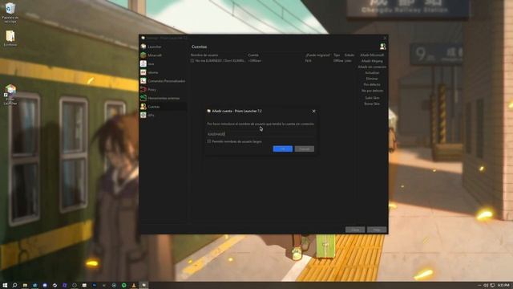This screenshot has width=513, height=289.
Task: Open the Launcher settings page in sidebar
Action: [x=164, y=47]
